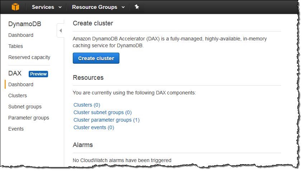Click the blue Preview badge beside DAX
Viewport: 303px width, 171px height.
tap(38, 74)
